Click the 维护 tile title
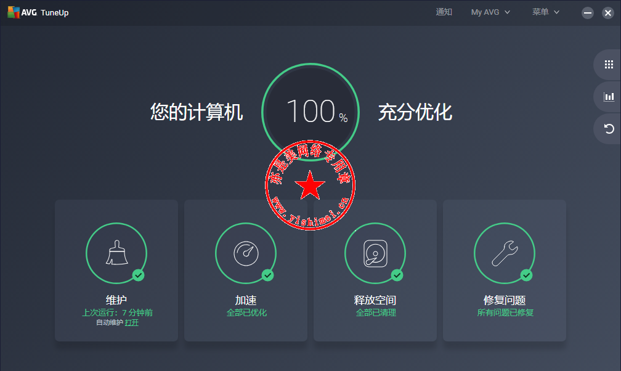 point(116,300)
